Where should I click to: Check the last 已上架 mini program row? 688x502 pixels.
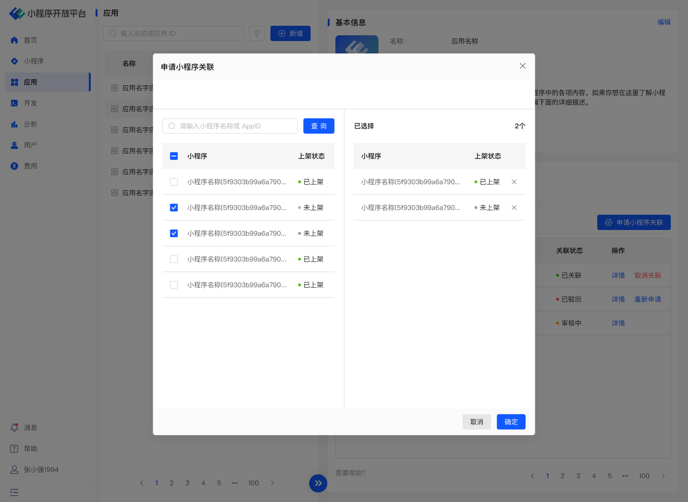(174, 285)
